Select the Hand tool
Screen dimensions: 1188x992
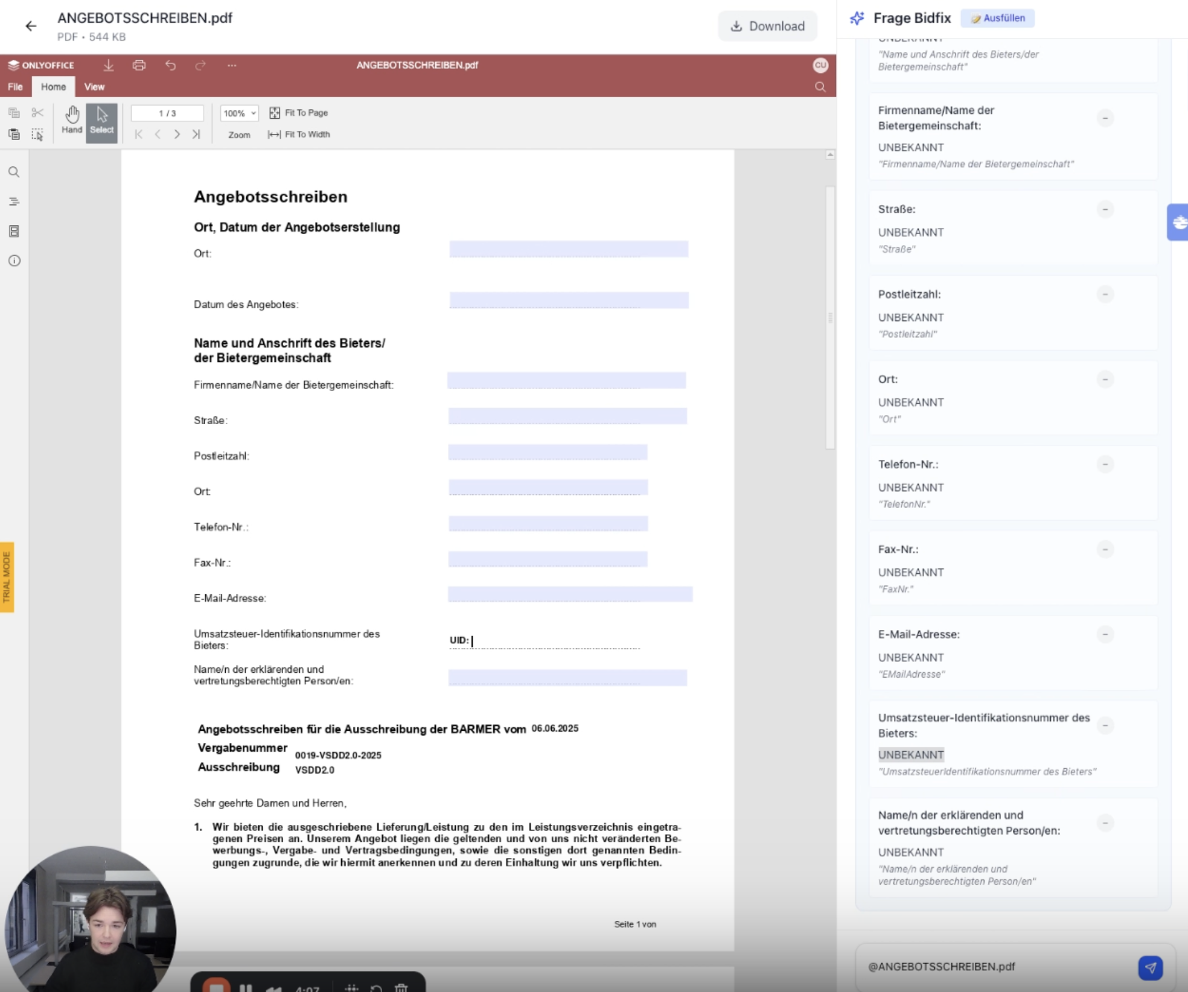tap(72, 120)
